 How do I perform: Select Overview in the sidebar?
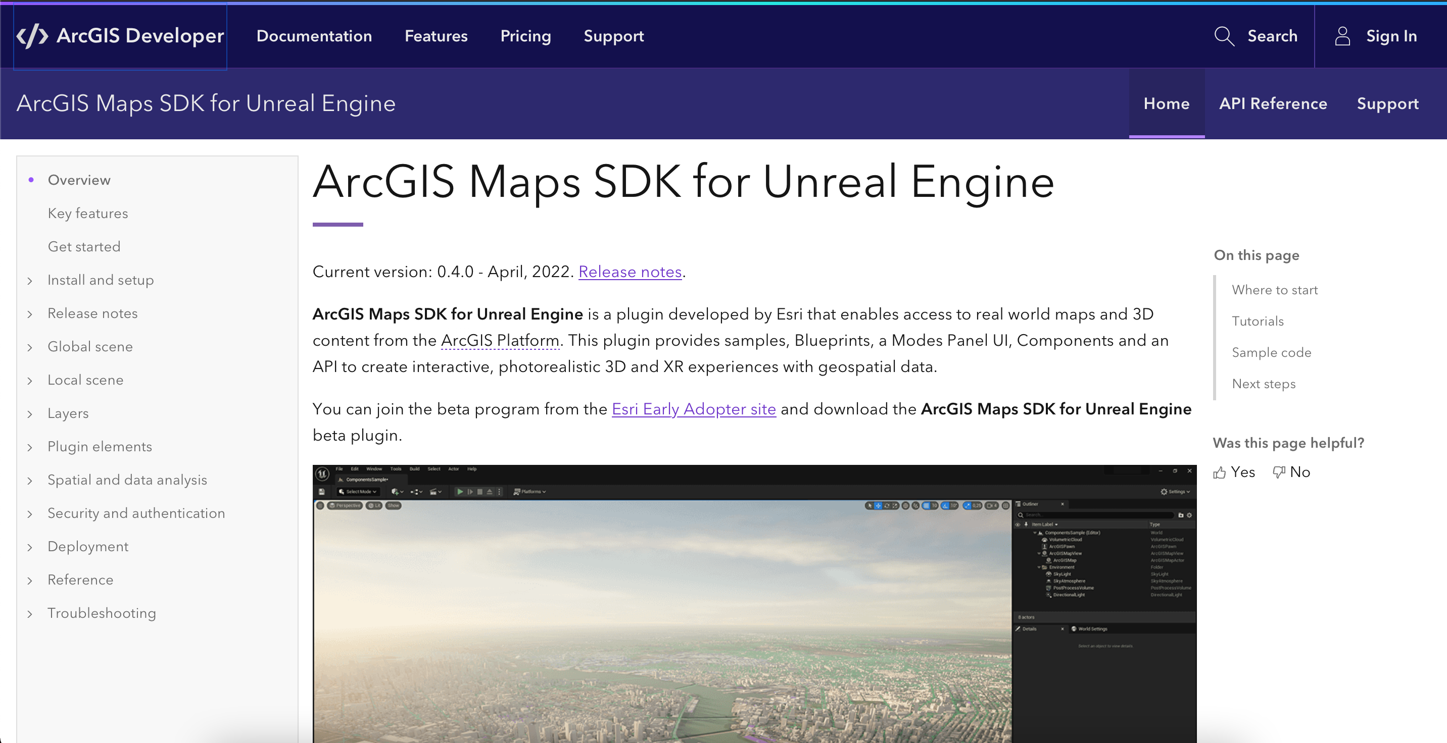[x=79, y=180]
